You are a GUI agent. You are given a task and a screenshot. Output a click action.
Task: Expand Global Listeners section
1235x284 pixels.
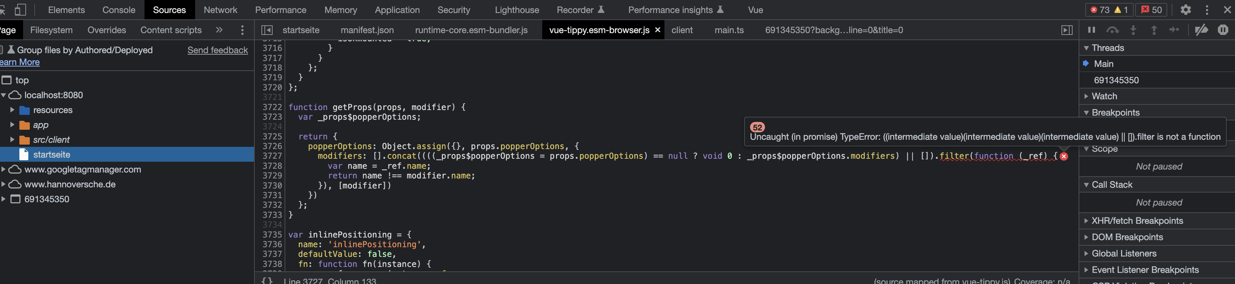[x=1086, y=254]
